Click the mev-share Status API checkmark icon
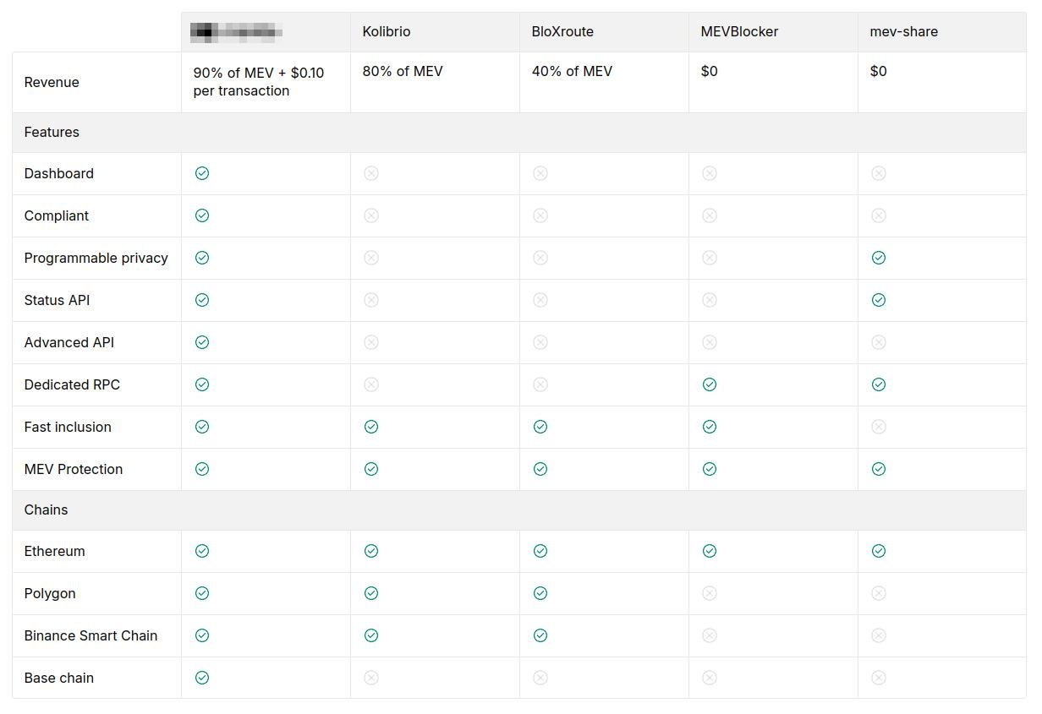 [878, 300]
